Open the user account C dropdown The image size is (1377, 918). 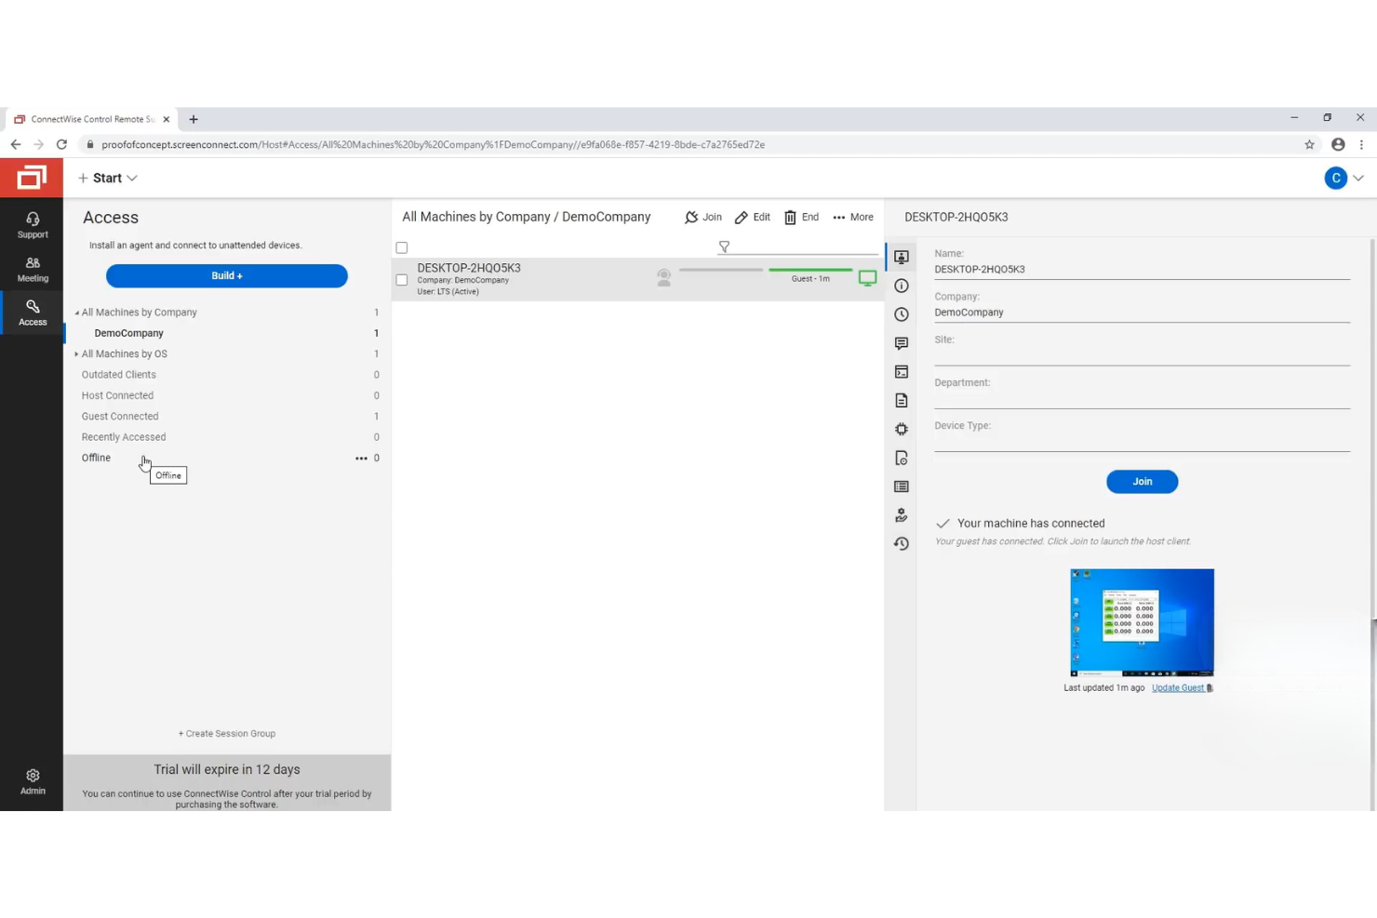coord(1344,178)
